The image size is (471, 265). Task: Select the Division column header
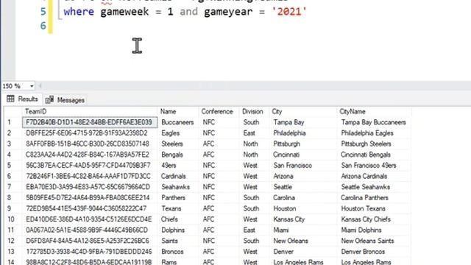click(255, 111)
